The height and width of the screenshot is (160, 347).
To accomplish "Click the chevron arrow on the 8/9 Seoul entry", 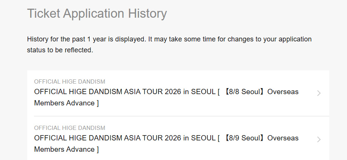I will [319, 140].
